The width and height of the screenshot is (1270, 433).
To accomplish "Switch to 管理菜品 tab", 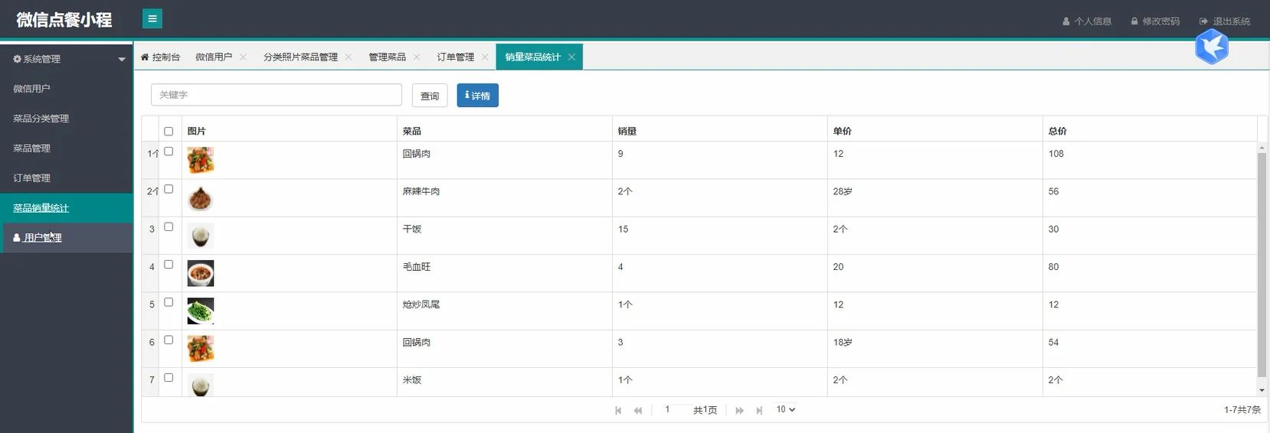I will click(x=388, y=57).
